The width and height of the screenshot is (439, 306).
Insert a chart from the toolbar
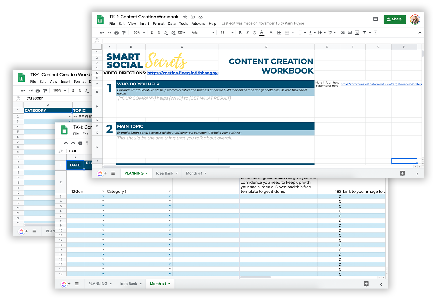point(357,33)
